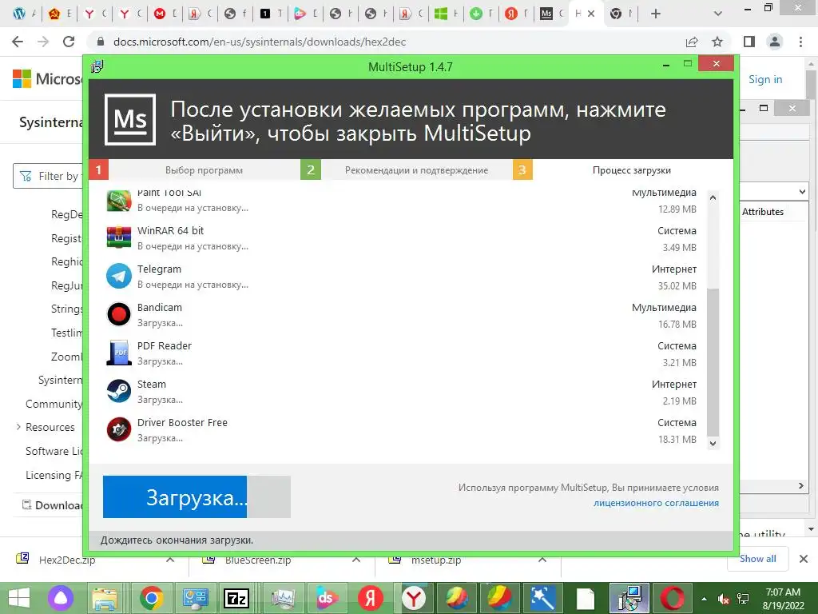Screen dimensions: 818x614
Task: Click the MultiSetup Ms logo in header
Action: pyautogui.click(x=130, y=120)
